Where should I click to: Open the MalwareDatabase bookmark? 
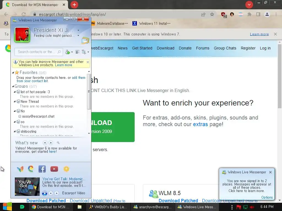110,24
